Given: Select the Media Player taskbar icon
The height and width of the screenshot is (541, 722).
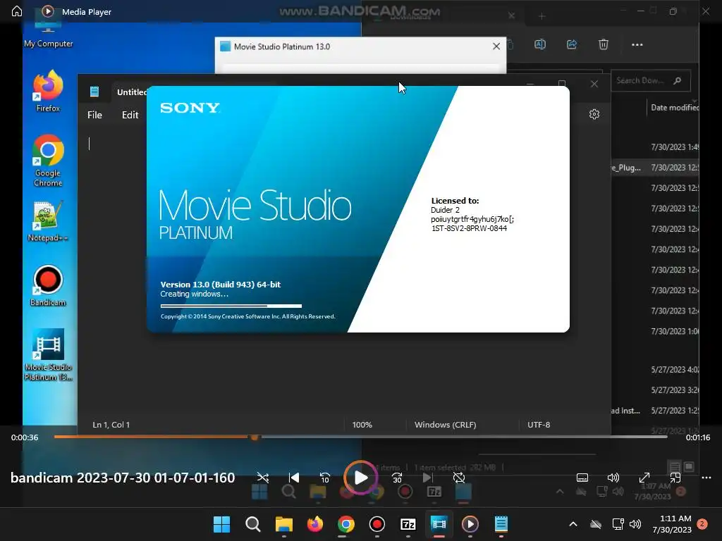Looking at the screenshot, I should (470, 524).
